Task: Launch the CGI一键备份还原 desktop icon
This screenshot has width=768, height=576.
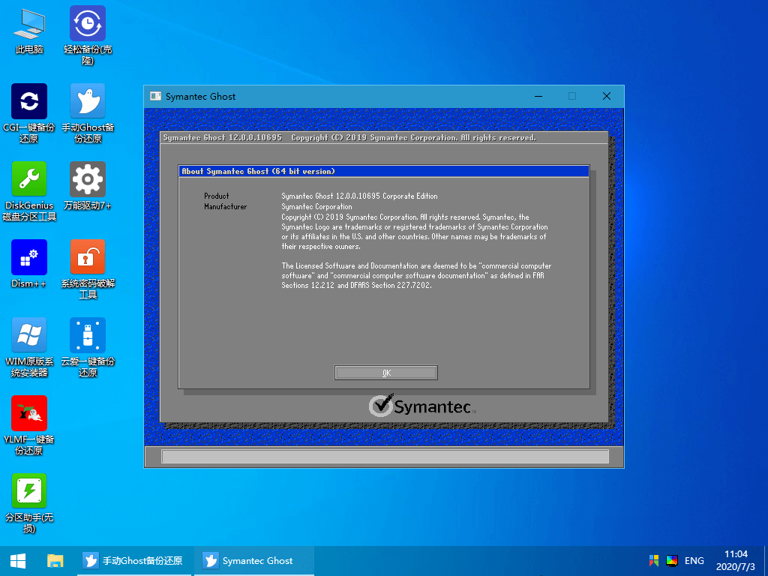Action: (29, 102)
